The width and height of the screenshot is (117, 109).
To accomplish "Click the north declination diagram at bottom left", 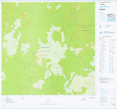I will pyautogui.click(x=4, y=100).
